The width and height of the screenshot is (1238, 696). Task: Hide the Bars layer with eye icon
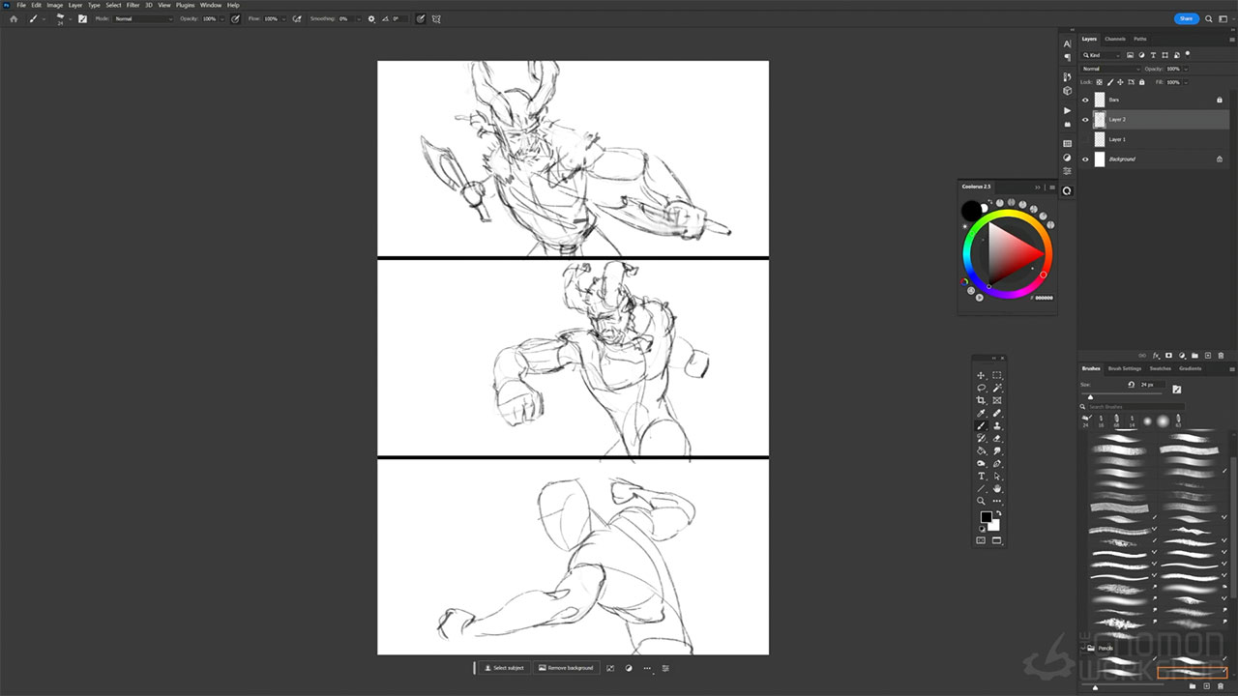pyautogui.click(x=1085, y=100)
